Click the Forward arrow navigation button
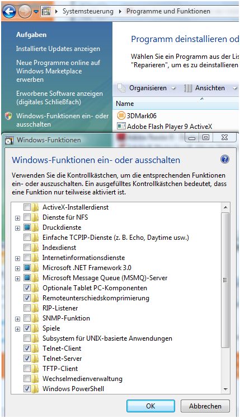Viewport: 240px width, 418px height. point(25,11)
